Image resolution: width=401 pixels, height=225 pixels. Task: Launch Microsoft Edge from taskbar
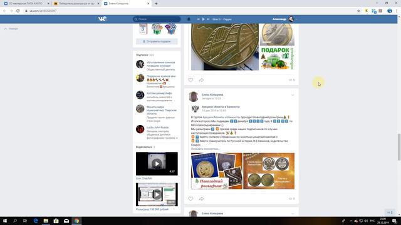point(36,221)
